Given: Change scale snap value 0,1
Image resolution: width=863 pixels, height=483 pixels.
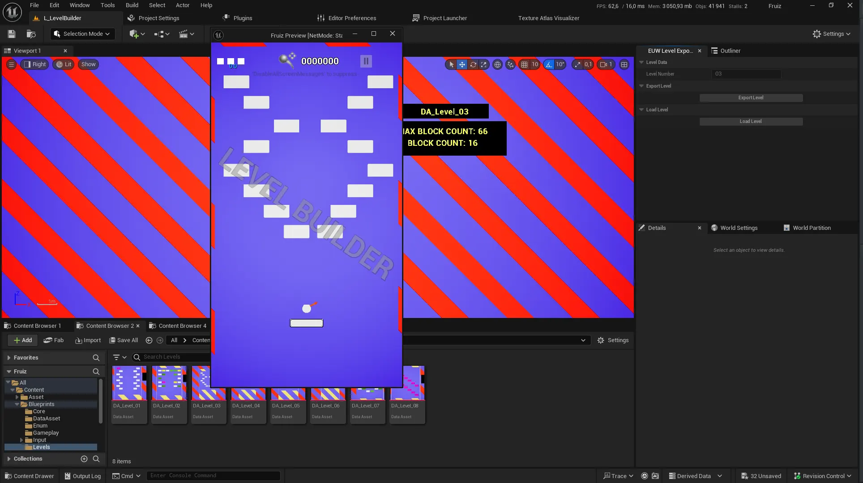Looking at the screenshot, I should [588, 64].
